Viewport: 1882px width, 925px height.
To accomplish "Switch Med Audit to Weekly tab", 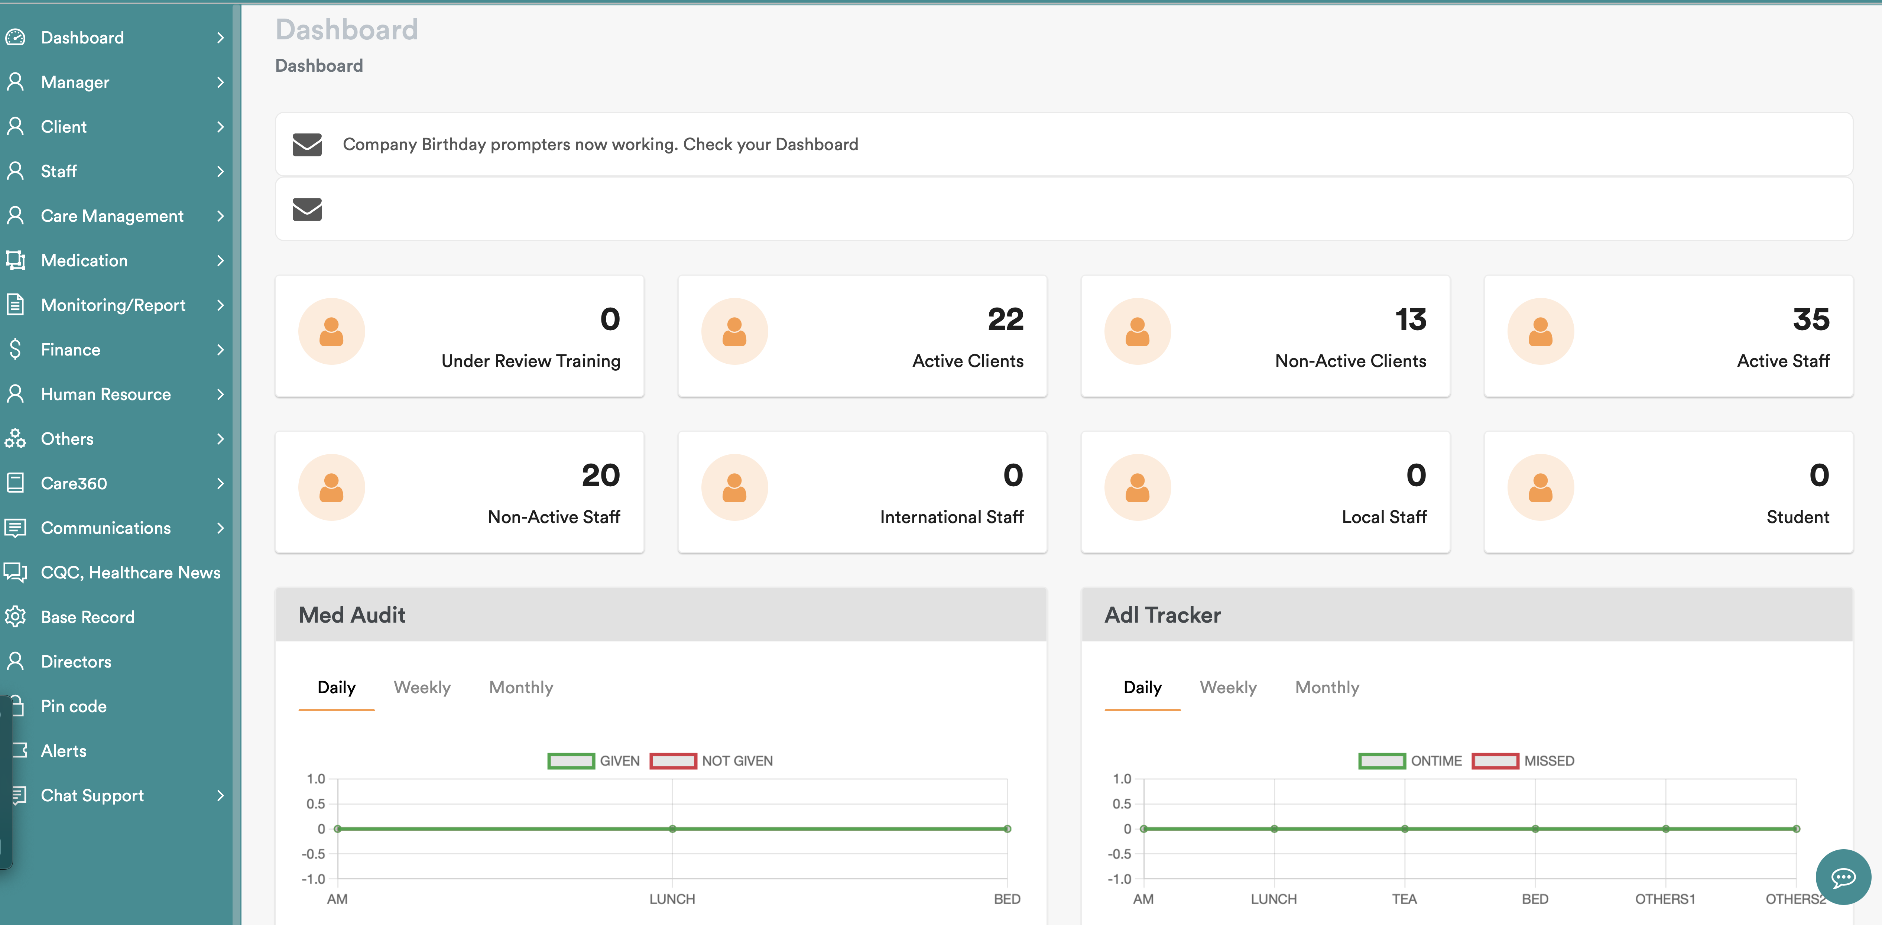I will click(422, 688).
